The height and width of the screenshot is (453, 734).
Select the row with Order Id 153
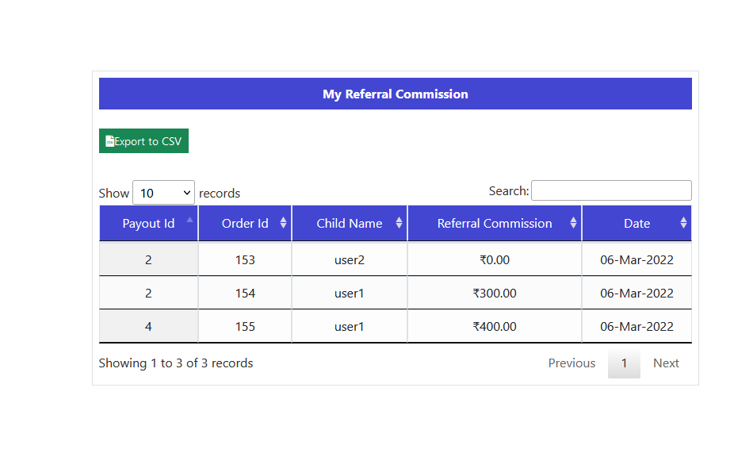point(245,259)
